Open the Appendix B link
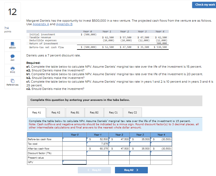216x176 pixels. pos(64,24)
